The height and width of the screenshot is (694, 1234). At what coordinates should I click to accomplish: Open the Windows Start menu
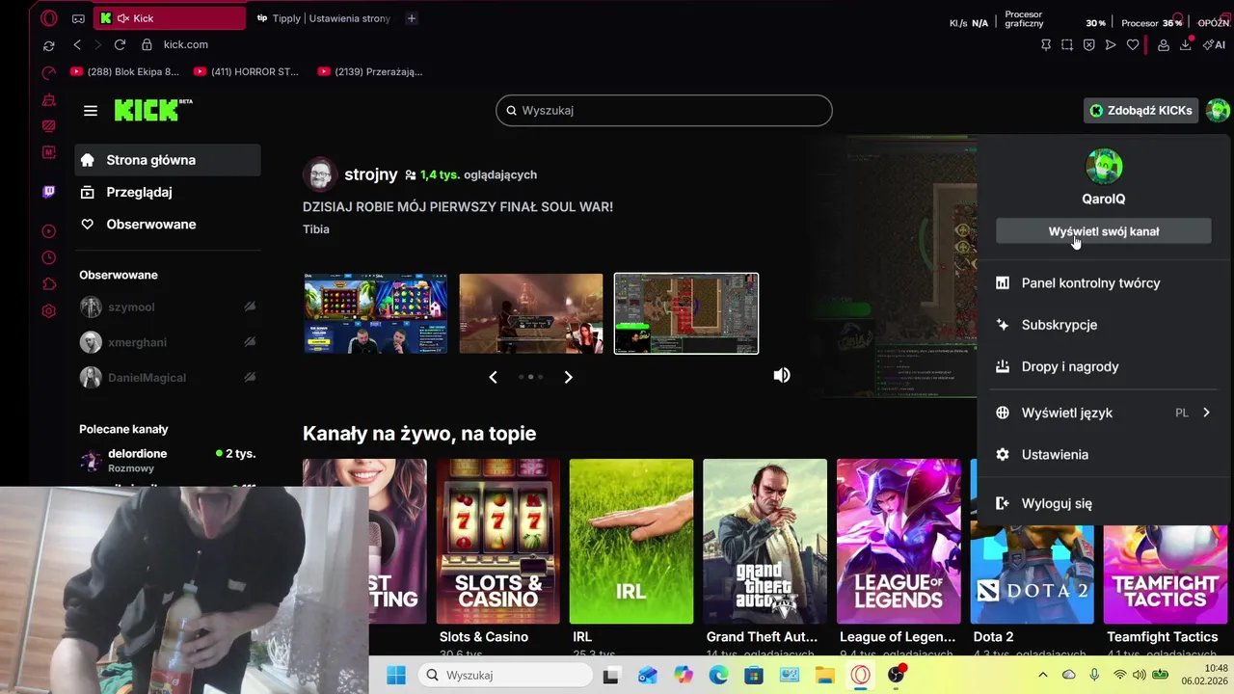pyautogui.click(x=396, y=675)
